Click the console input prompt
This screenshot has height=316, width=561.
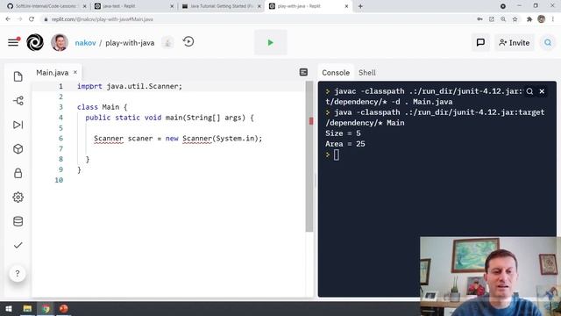337,154
